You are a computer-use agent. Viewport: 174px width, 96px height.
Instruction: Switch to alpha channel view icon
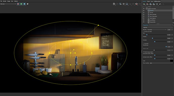[27, 4]
